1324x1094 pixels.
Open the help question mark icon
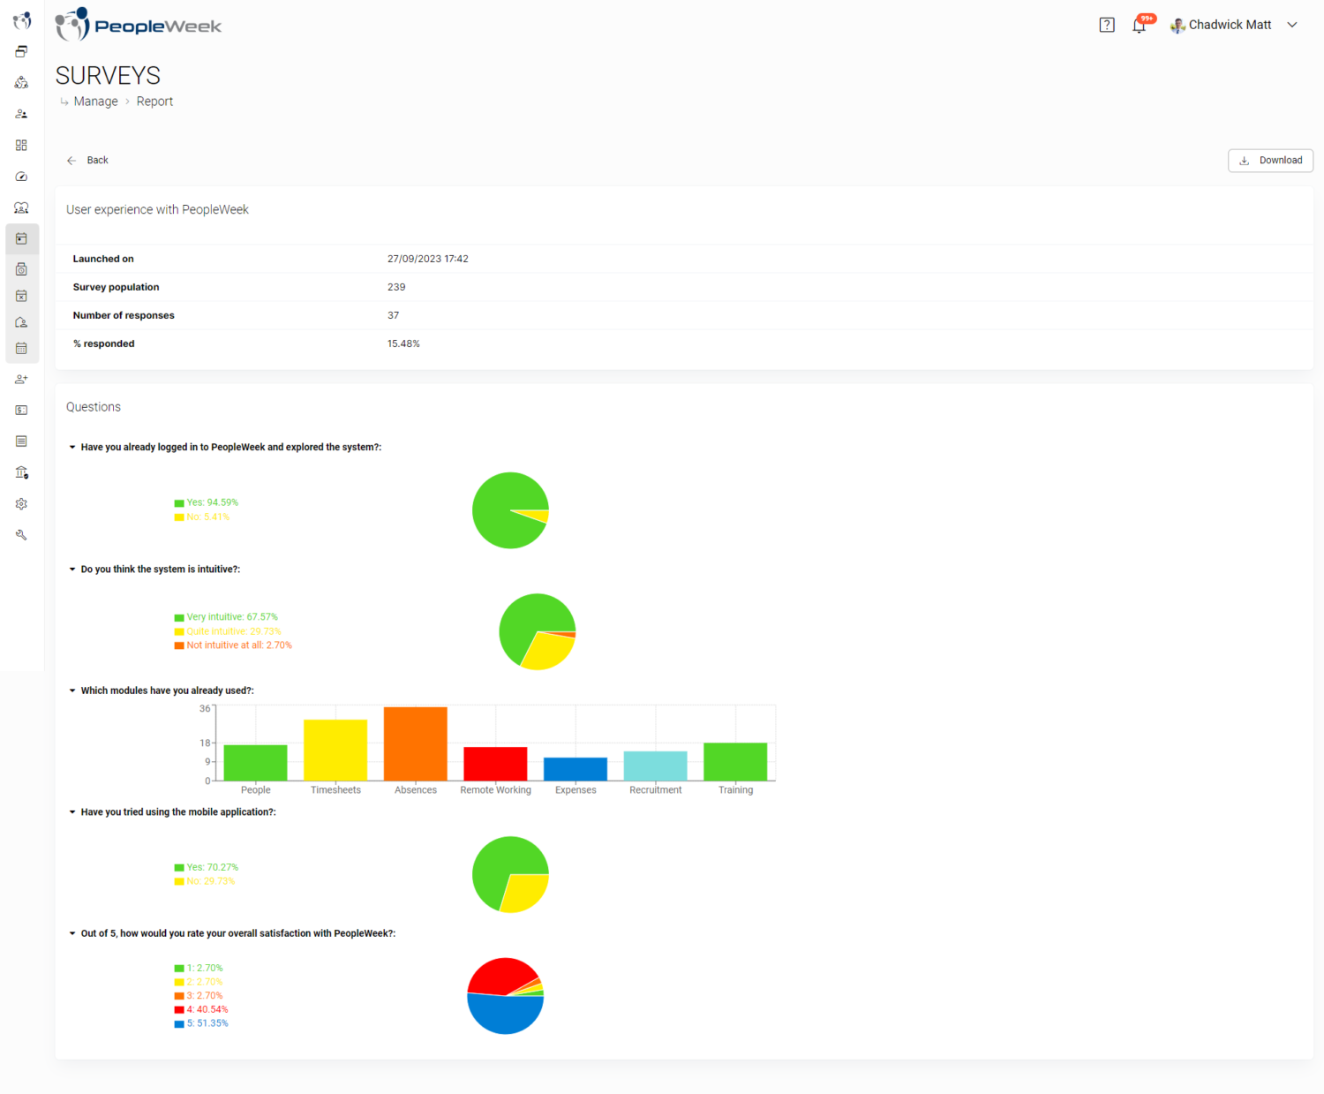(x=1107, y=25)
